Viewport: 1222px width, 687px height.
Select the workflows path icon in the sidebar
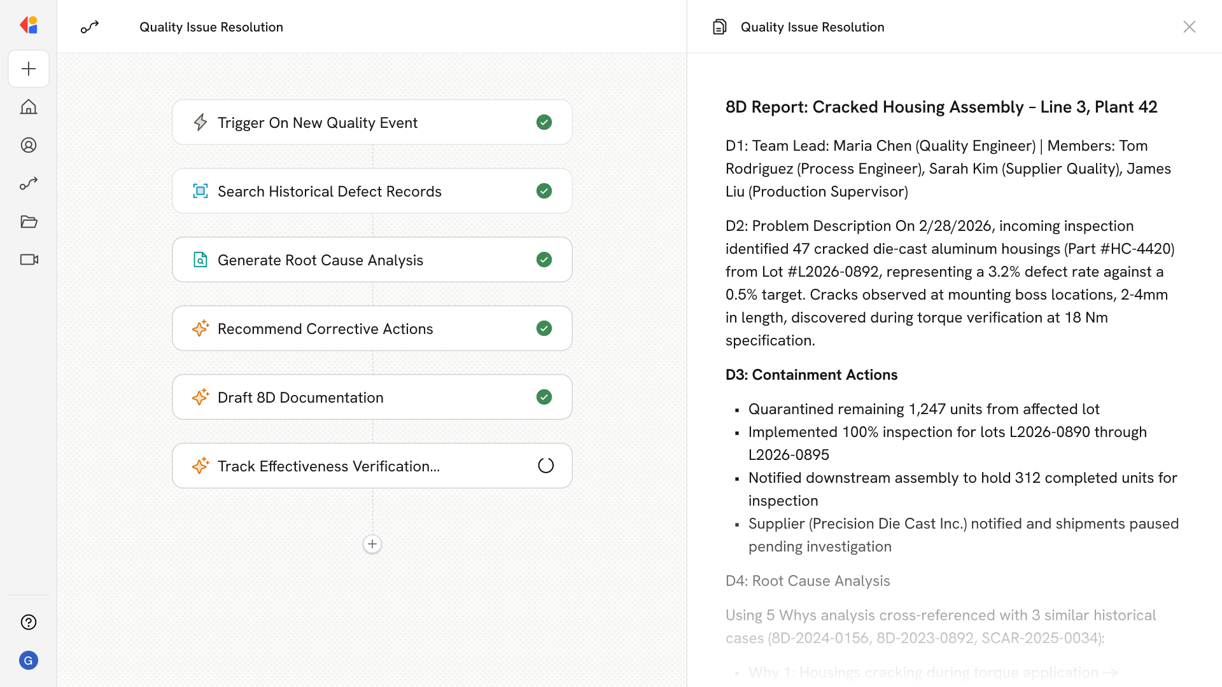coord(29,183)
